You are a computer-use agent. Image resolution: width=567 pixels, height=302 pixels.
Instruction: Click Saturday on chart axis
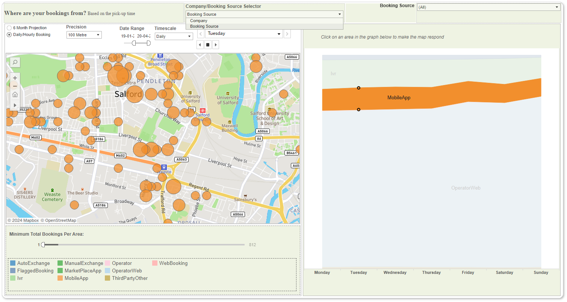click(x=504, y=273)
